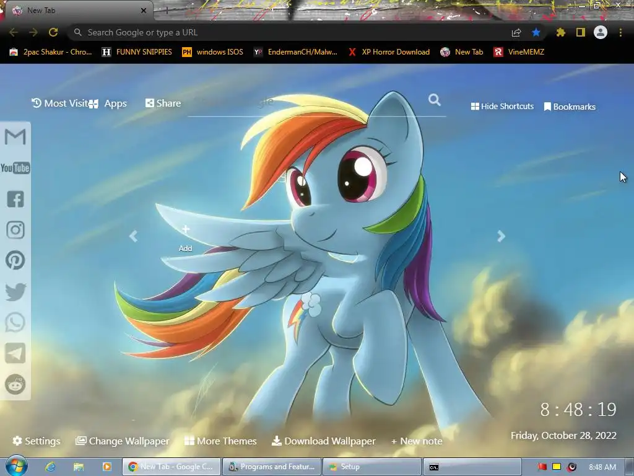Screen dimensions: 634x476
Task: Open FUNNY SNIPPIES bookmark
Action: 137,52
